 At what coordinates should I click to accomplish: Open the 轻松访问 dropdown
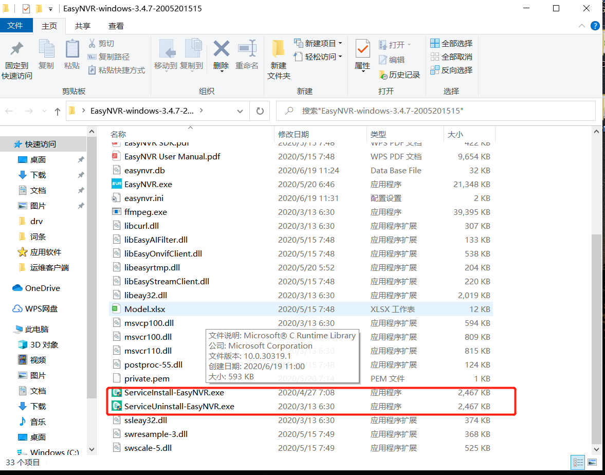[318, 57]
